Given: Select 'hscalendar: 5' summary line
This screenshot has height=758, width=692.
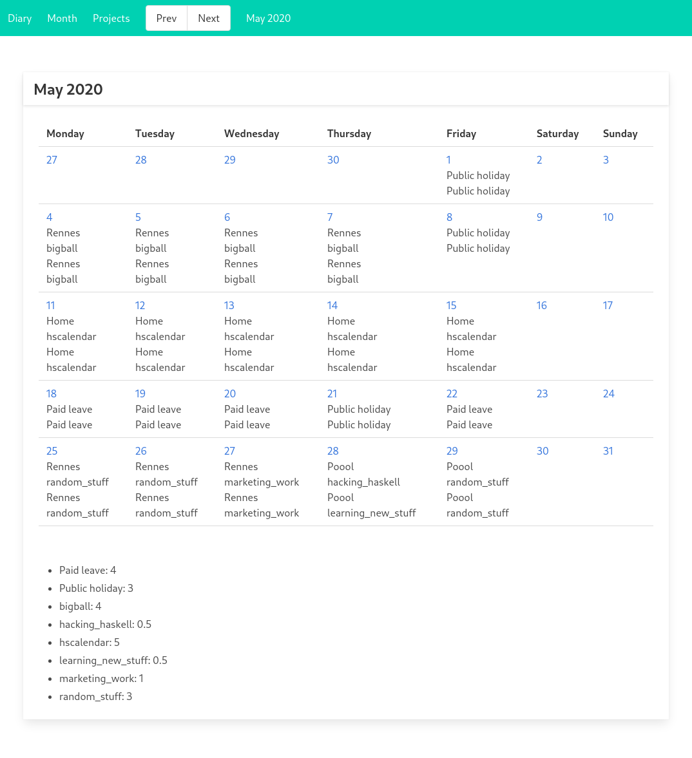Looking at the screenshot, I should click(x=90, y=643).
